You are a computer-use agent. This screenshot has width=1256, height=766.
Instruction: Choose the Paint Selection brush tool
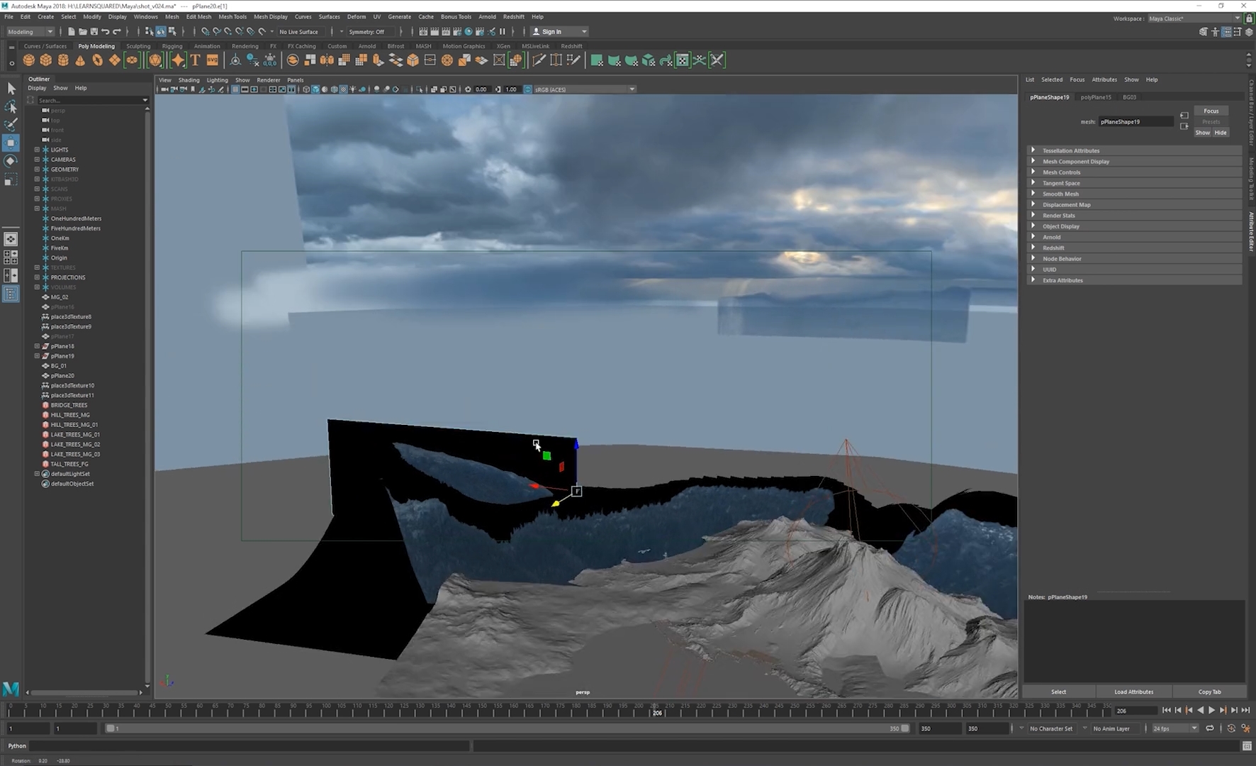(11, 124)
